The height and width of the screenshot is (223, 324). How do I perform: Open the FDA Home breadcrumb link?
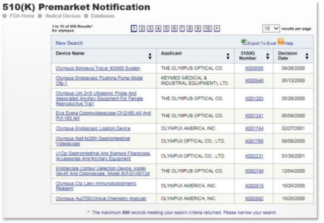point(22,16)
